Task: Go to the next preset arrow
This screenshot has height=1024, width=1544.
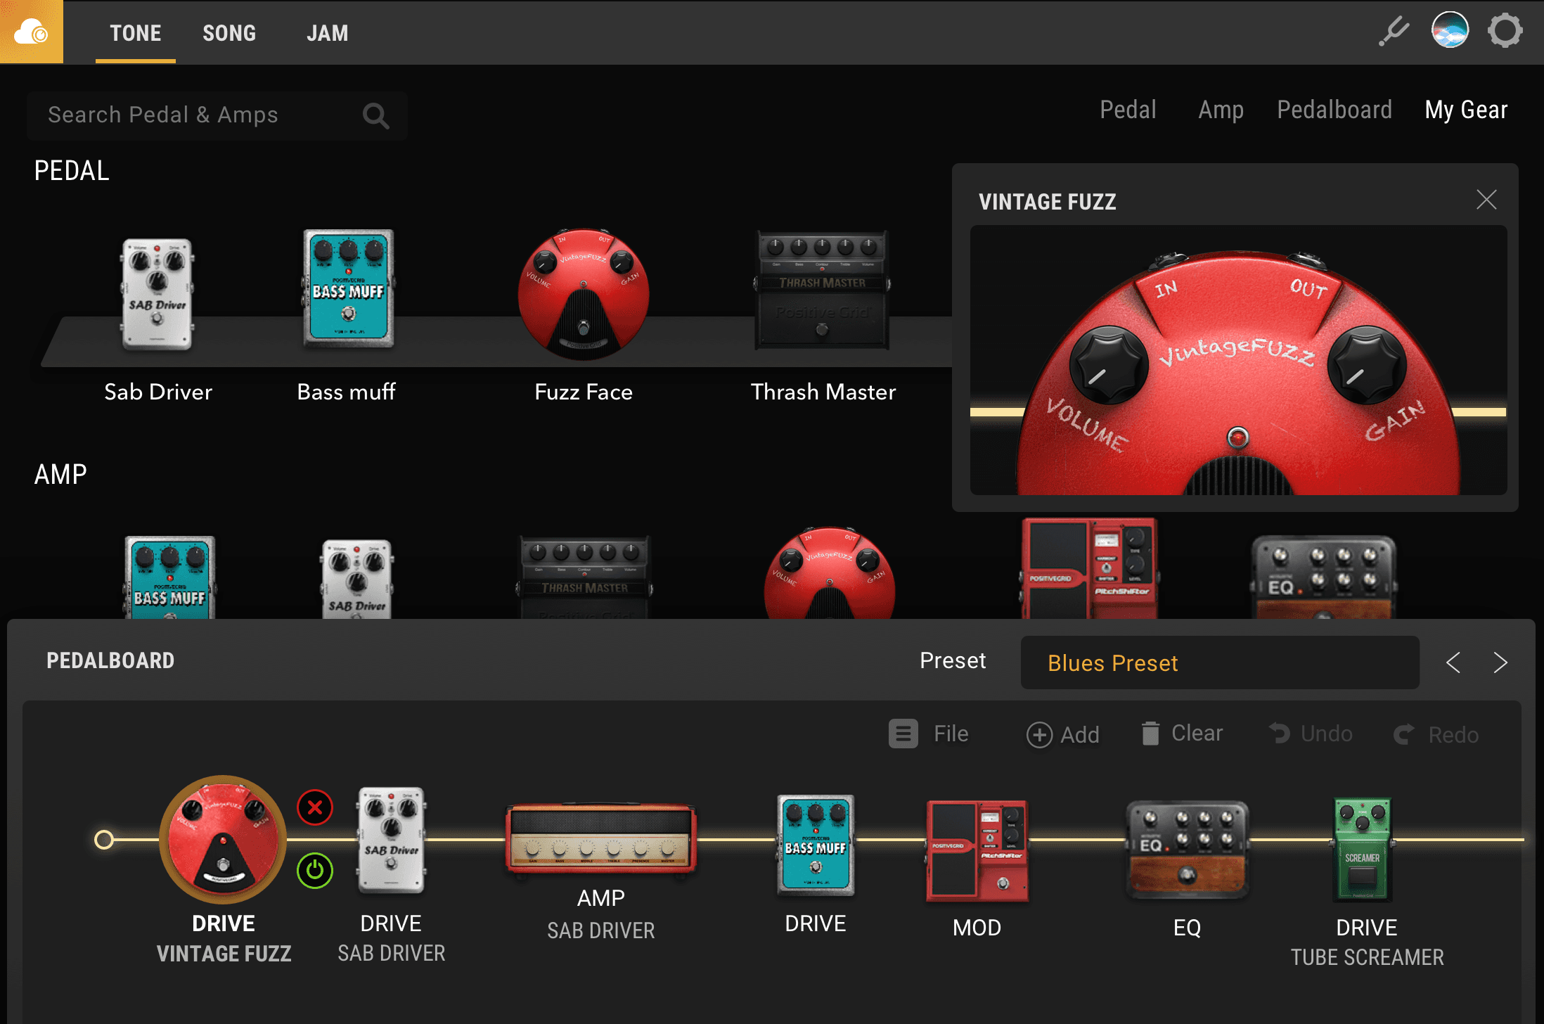Action: click(1500, 663)
